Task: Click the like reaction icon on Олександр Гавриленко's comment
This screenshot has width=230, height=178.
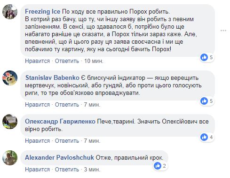Action: [204, 137]
